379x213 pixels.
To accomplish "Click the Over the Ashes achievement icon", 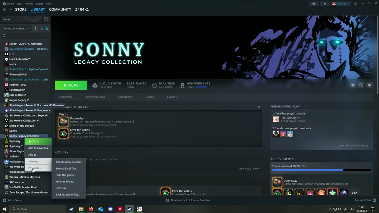I will (x=63, y=133).
